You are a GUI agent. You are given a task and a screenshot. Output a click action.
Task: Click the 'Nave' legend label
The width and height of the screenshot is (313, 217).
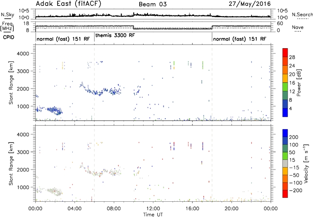(x=297, y=27)
